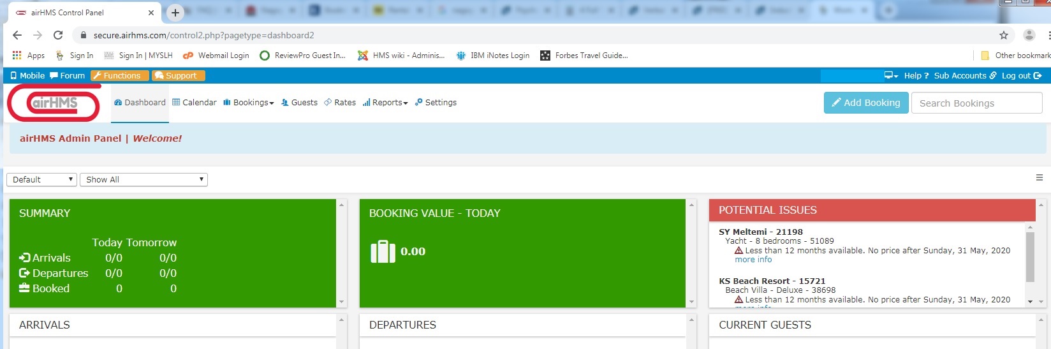
Task: Click the suitcase icon in Booking Value
Action: [383, 251]
